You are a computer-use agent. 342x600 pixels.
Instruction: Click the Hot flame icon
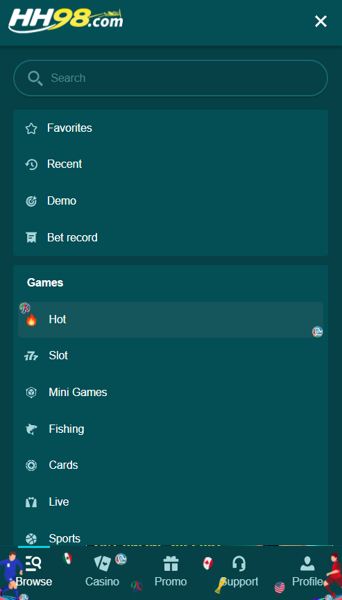[x=31, y=320]
